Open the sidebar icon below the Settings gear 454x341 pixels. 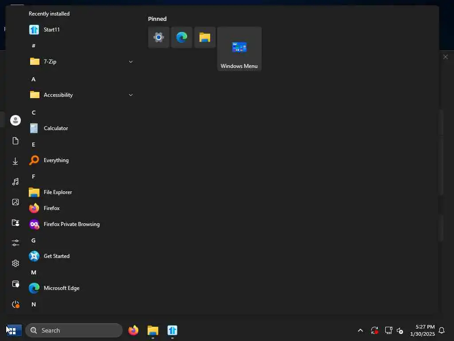16,284
